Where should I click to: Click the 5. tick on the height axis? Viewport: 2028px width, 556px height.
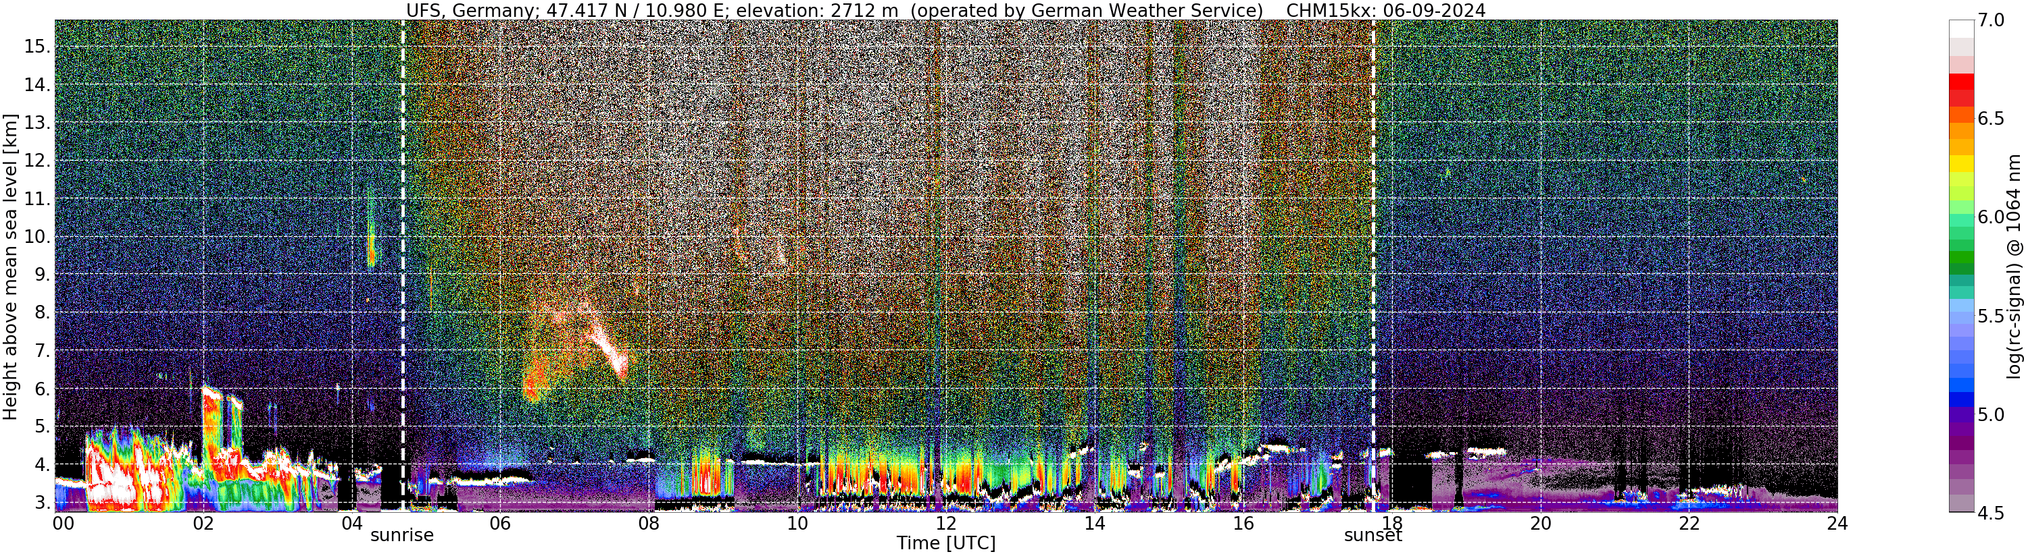[x=42, y=426]
